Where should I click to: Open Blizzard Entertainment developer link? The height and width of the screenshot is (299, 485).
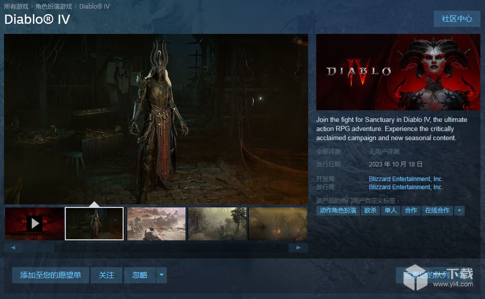click(405, 179)
